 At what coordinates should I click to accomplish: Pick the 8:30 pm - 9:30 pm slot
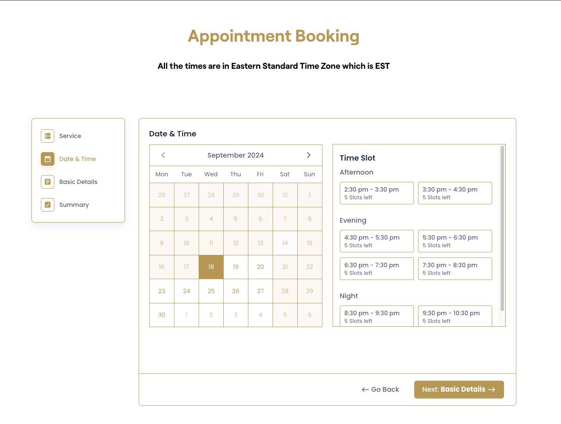point(376,316)
